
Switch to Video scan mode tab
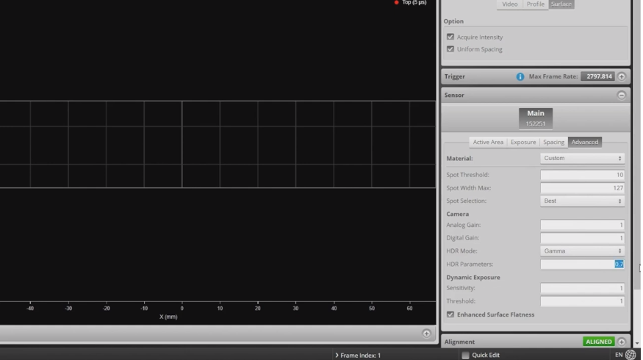pyautogui.click(x=509, y=4)
